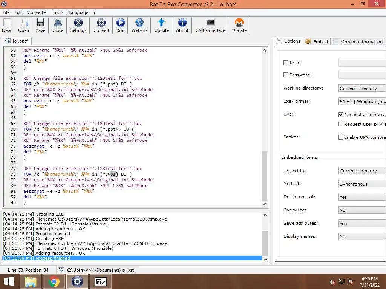Viewport: 386px width, 289px height.
Task: Click the muted volume tray icon
Action: [x=332, y=282]
